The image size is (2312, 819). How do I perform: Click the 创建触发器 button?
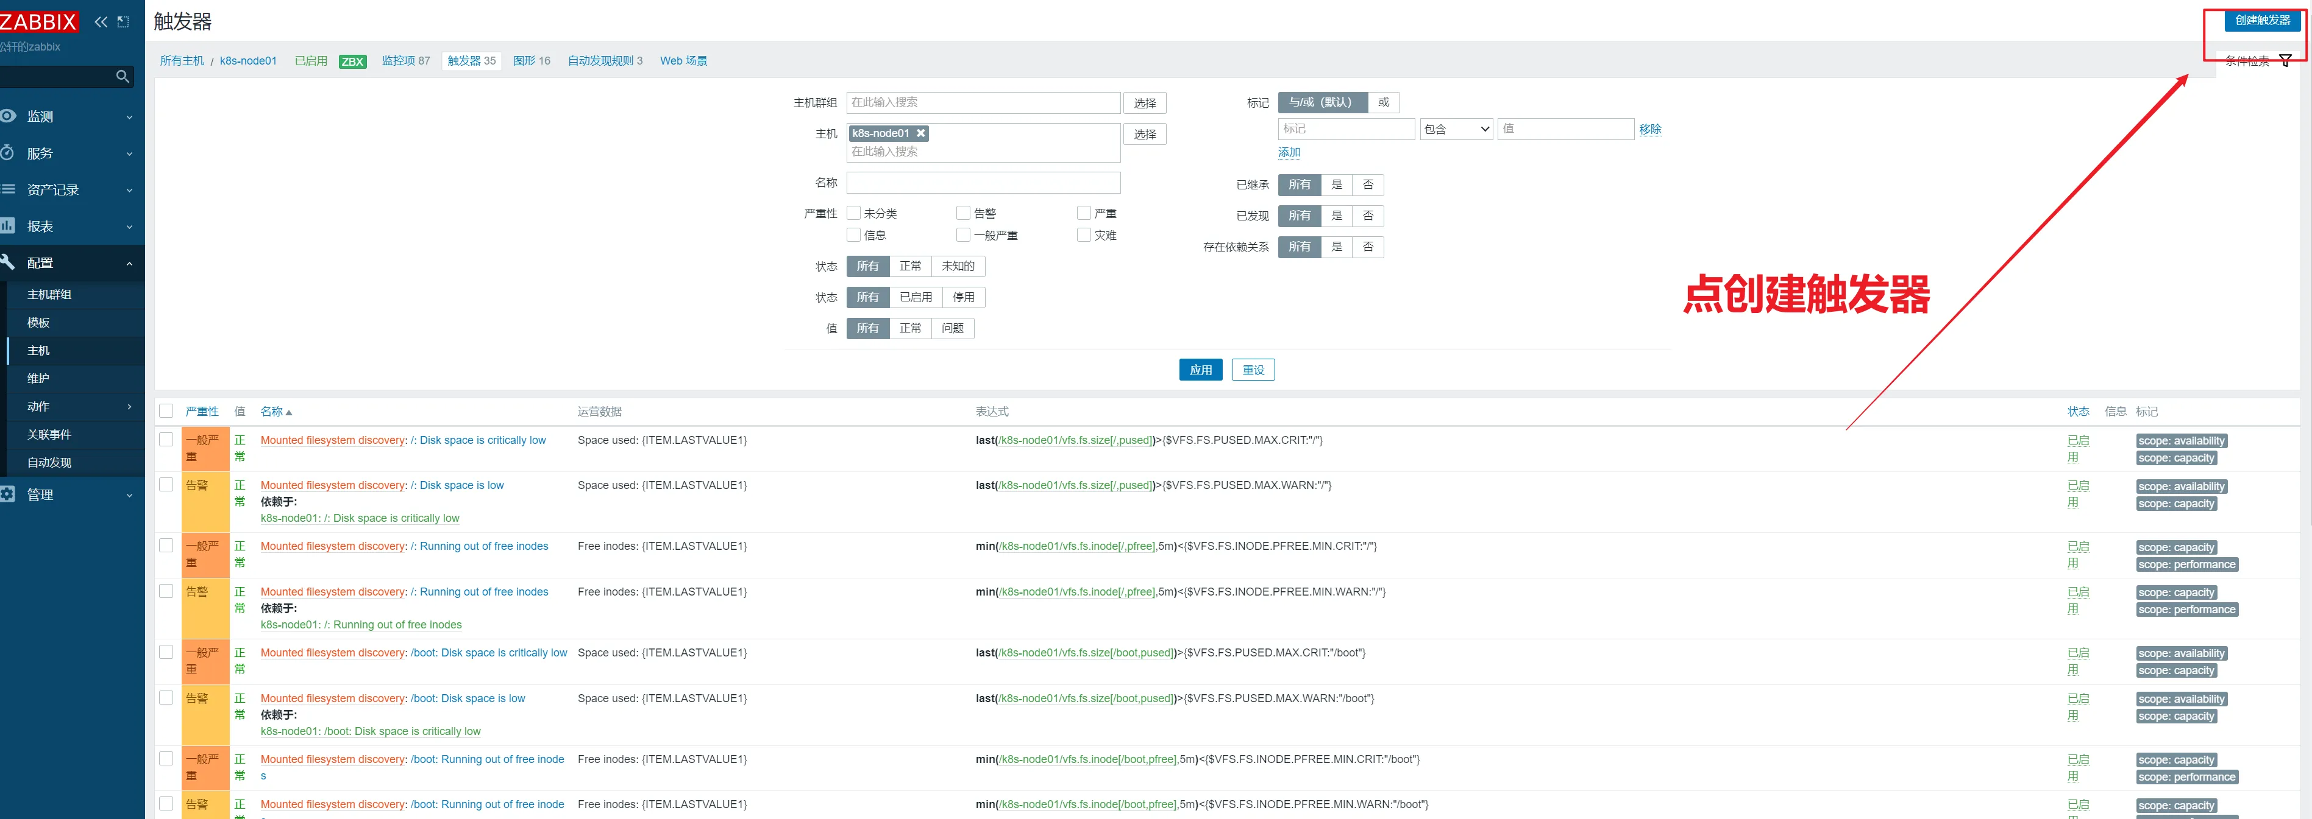point(2262,19)
